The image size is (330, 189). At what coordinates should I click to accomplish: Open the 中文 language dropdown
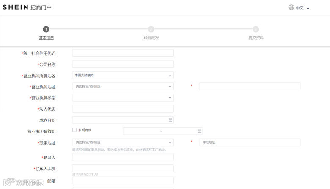click(302, 8)
